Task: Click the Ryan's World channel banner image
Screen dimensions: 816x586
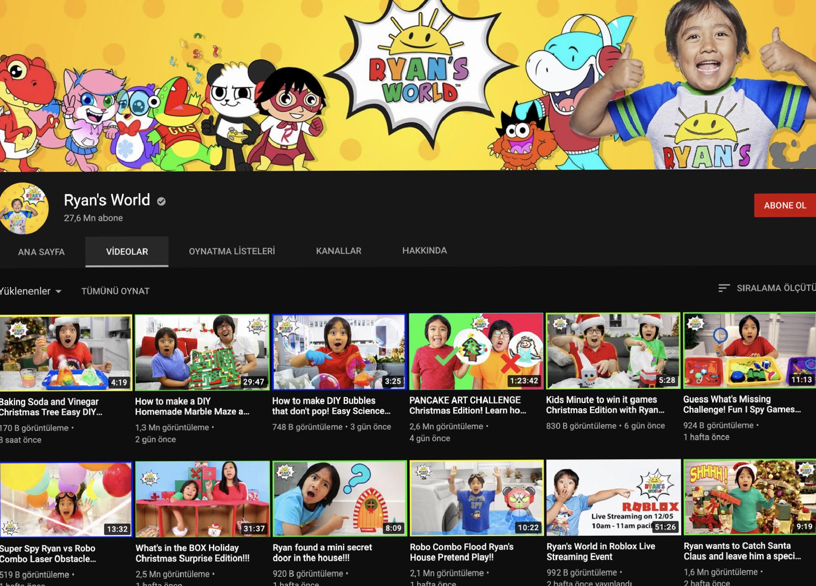Action: pyautogui.click(x=408, y=85)
